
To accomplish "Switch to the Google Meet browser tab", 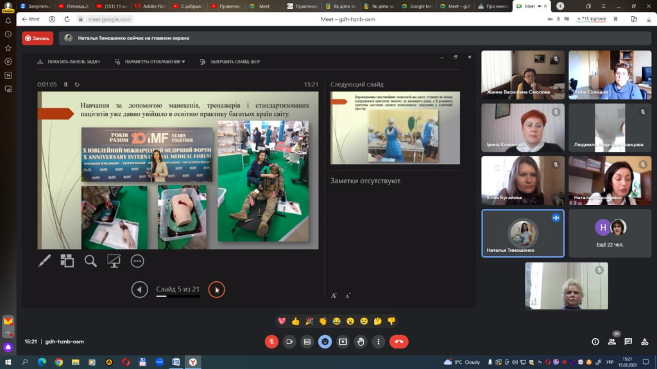I will 420,6.
